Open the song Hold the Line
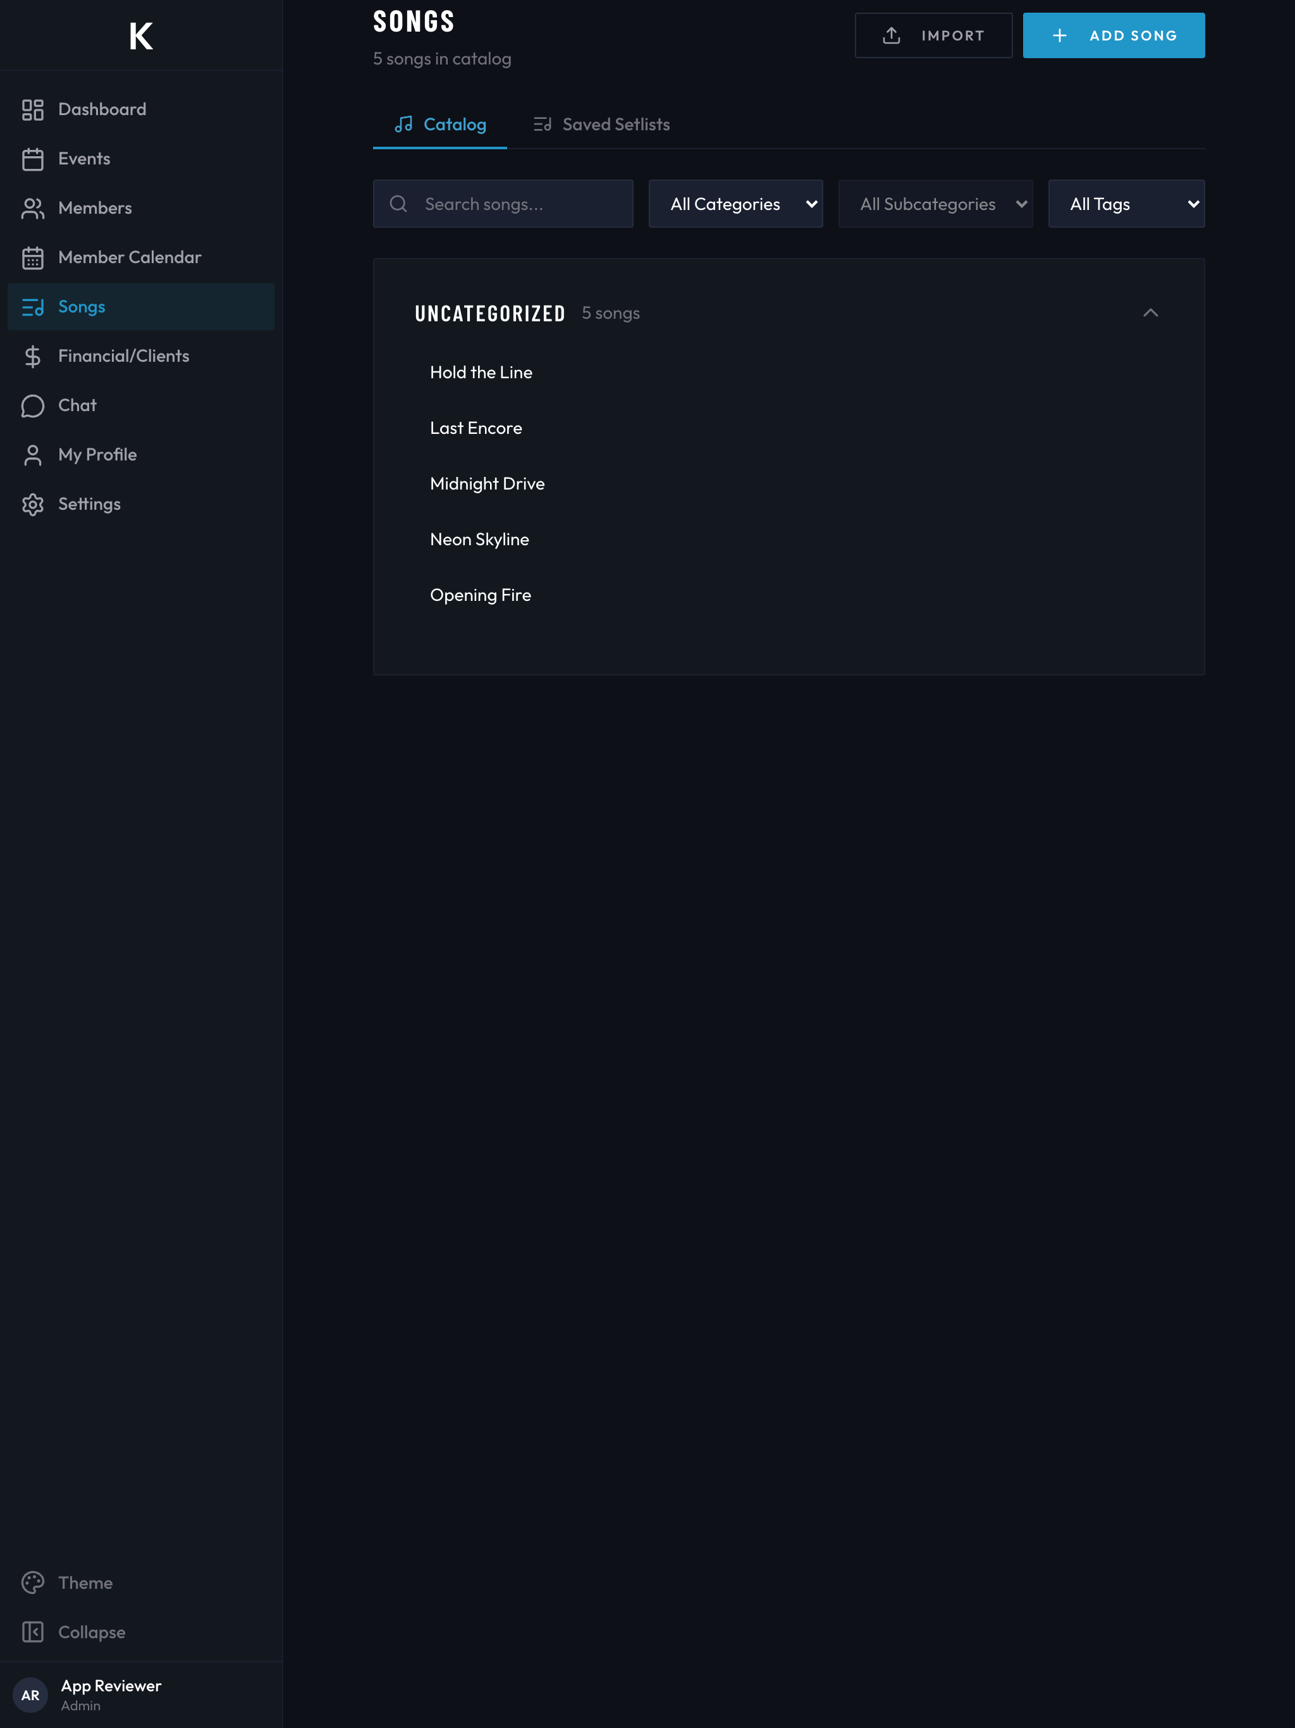 481,373
